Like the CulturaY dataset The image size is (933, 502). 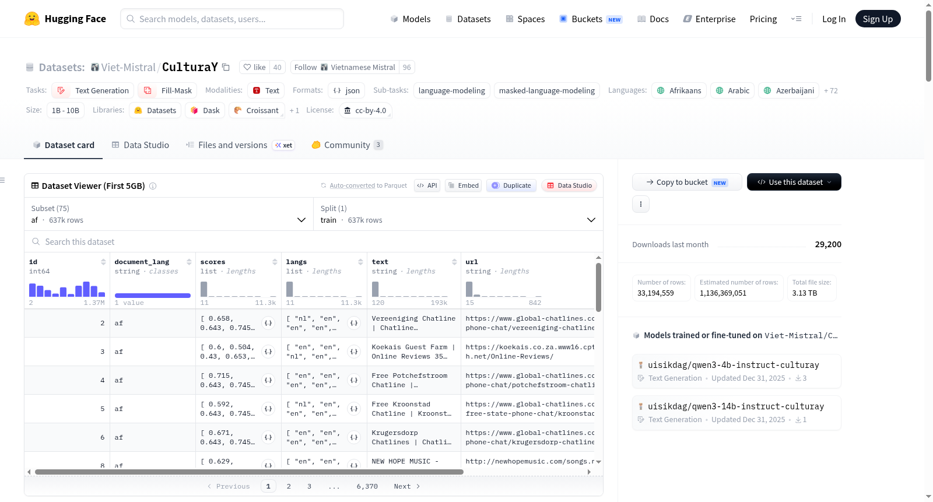[254, 68]
